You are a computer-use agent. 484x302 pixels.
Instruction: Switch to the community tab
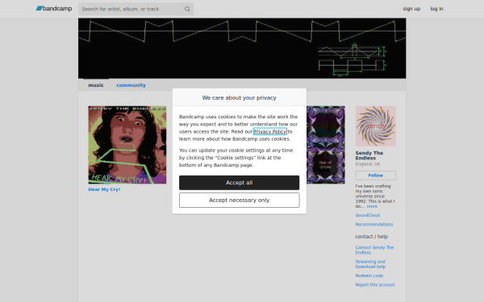coord(131,85)
